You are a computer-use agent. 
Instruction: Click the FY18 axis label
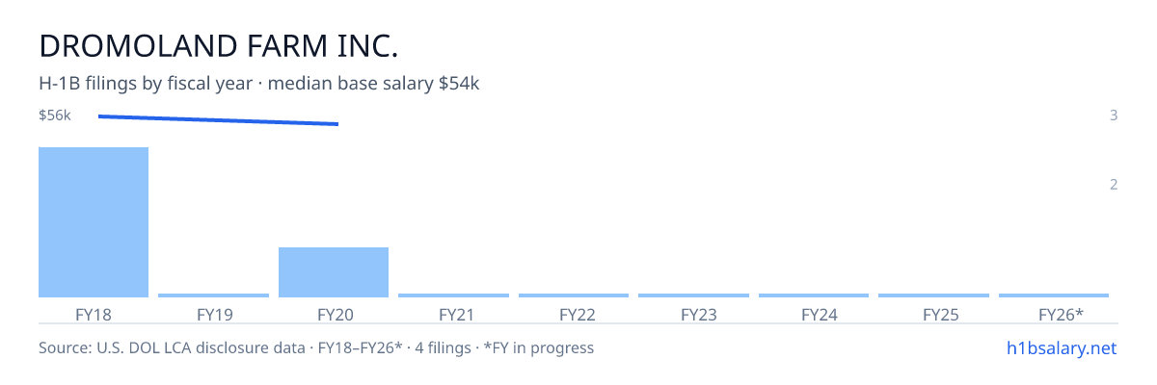coord(94,314)
